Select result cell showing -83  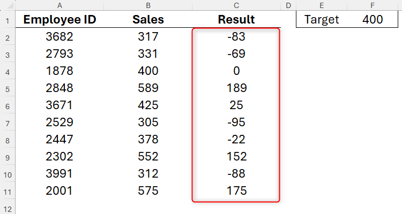point(236,37)
